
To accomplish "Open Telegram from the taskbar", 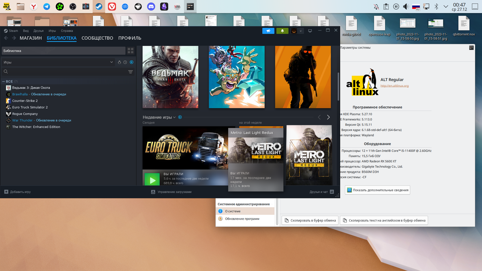I will pyautogui.click(x=47, y=6).
